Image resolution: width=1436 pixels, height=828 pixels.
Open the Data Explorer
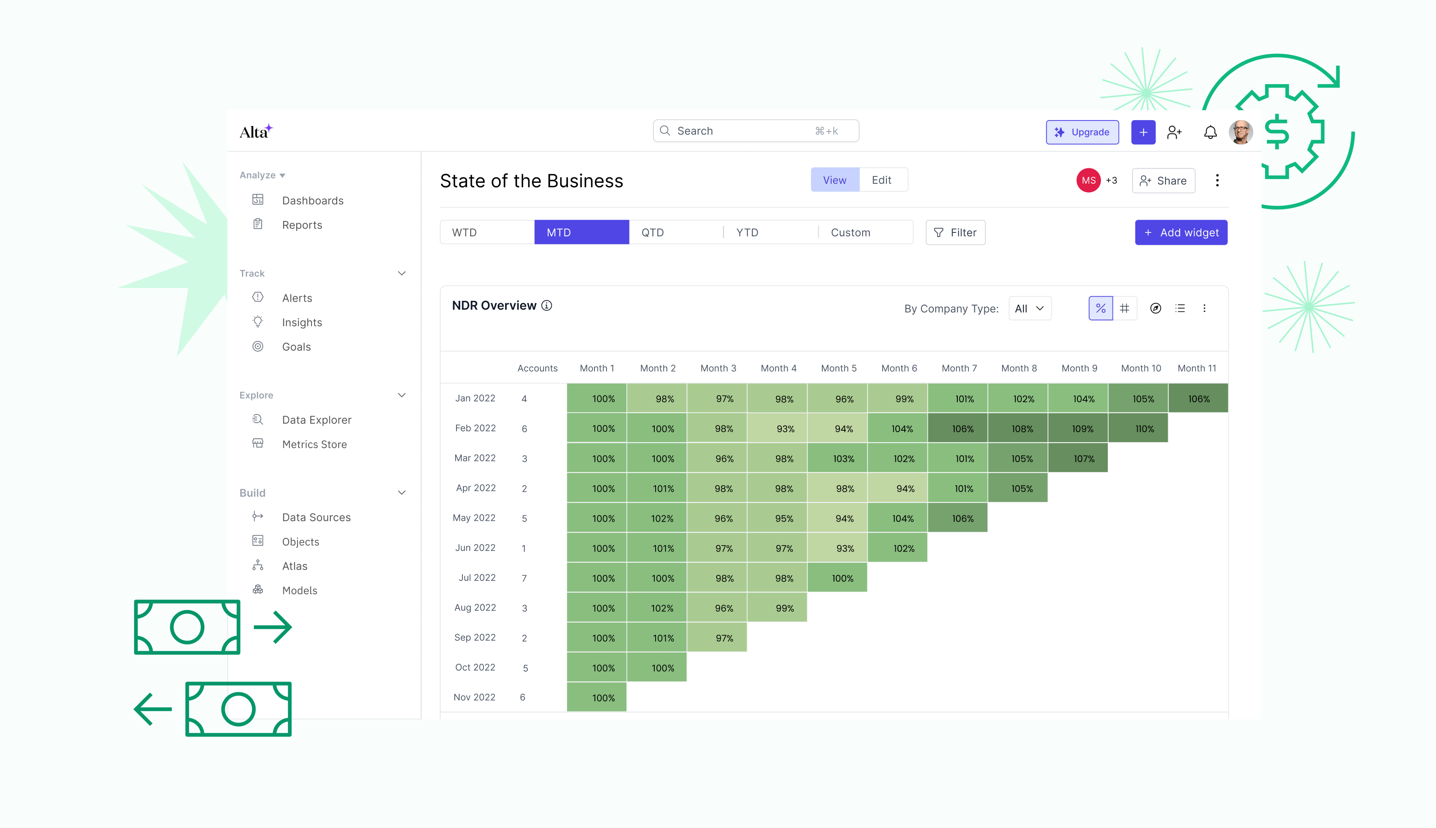[317, 420]
